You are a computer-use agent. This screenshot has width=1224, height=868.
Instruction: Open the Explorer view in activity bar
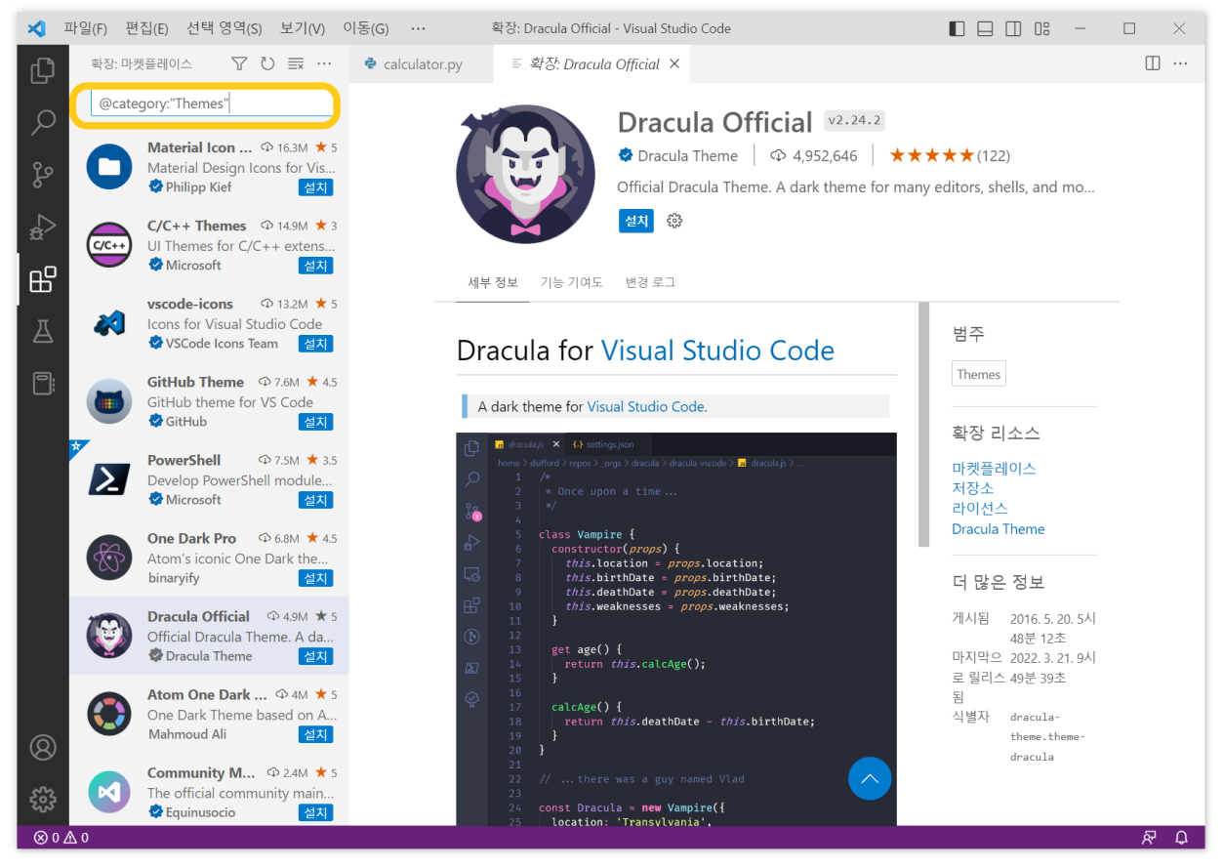pyautogui.click(x=43, y=70)
